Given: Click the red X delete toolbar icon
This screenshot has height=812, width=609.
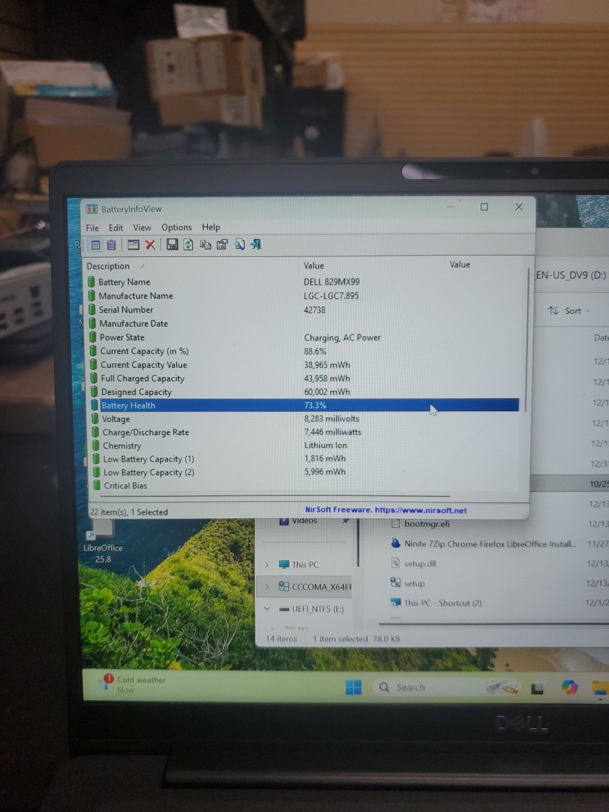Looking at the screenshot, I should coord(150,245).
